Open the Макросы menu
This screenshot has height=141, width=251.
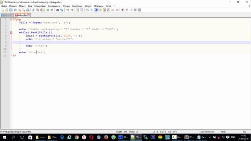point(77,6)
